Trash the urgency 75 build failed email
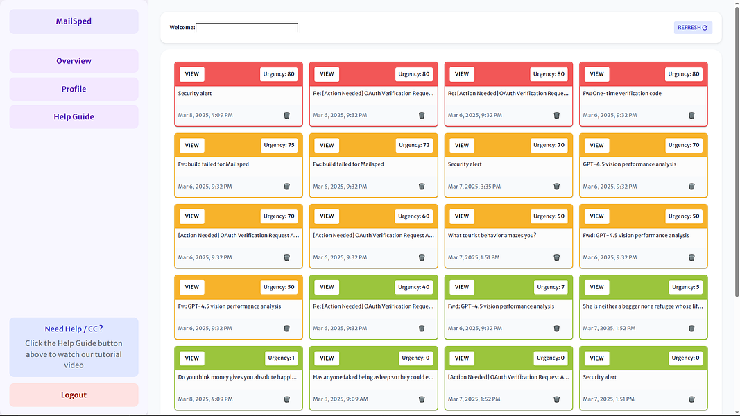This screenshot has height=416, width=740. pyautogui.click(x=286, y=187)
